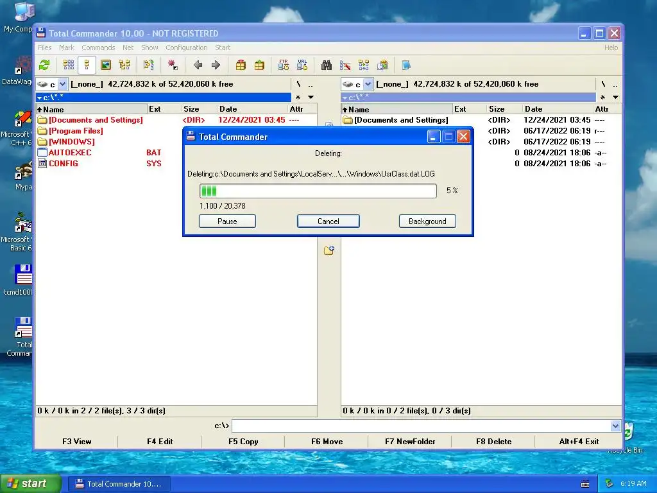This screenshot has height=493, width=657.
Task: Click the delete progress bar
Action: pos(318,191)
